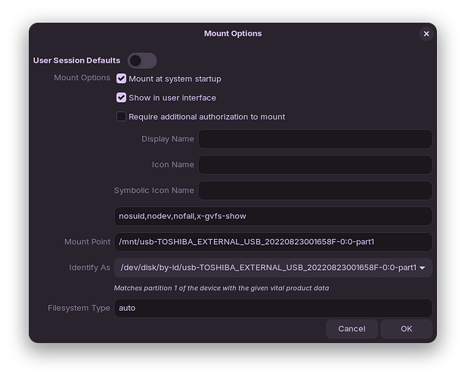Click the nosuid,nodev,nofail mount options field

[x=272, y=216]
